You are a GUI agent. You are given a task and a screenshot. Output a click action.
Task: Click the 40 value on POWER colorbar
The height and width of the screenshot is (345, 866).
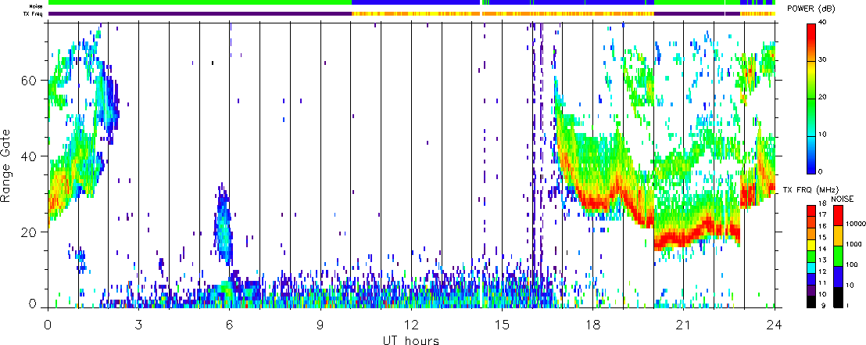[824, 23]
